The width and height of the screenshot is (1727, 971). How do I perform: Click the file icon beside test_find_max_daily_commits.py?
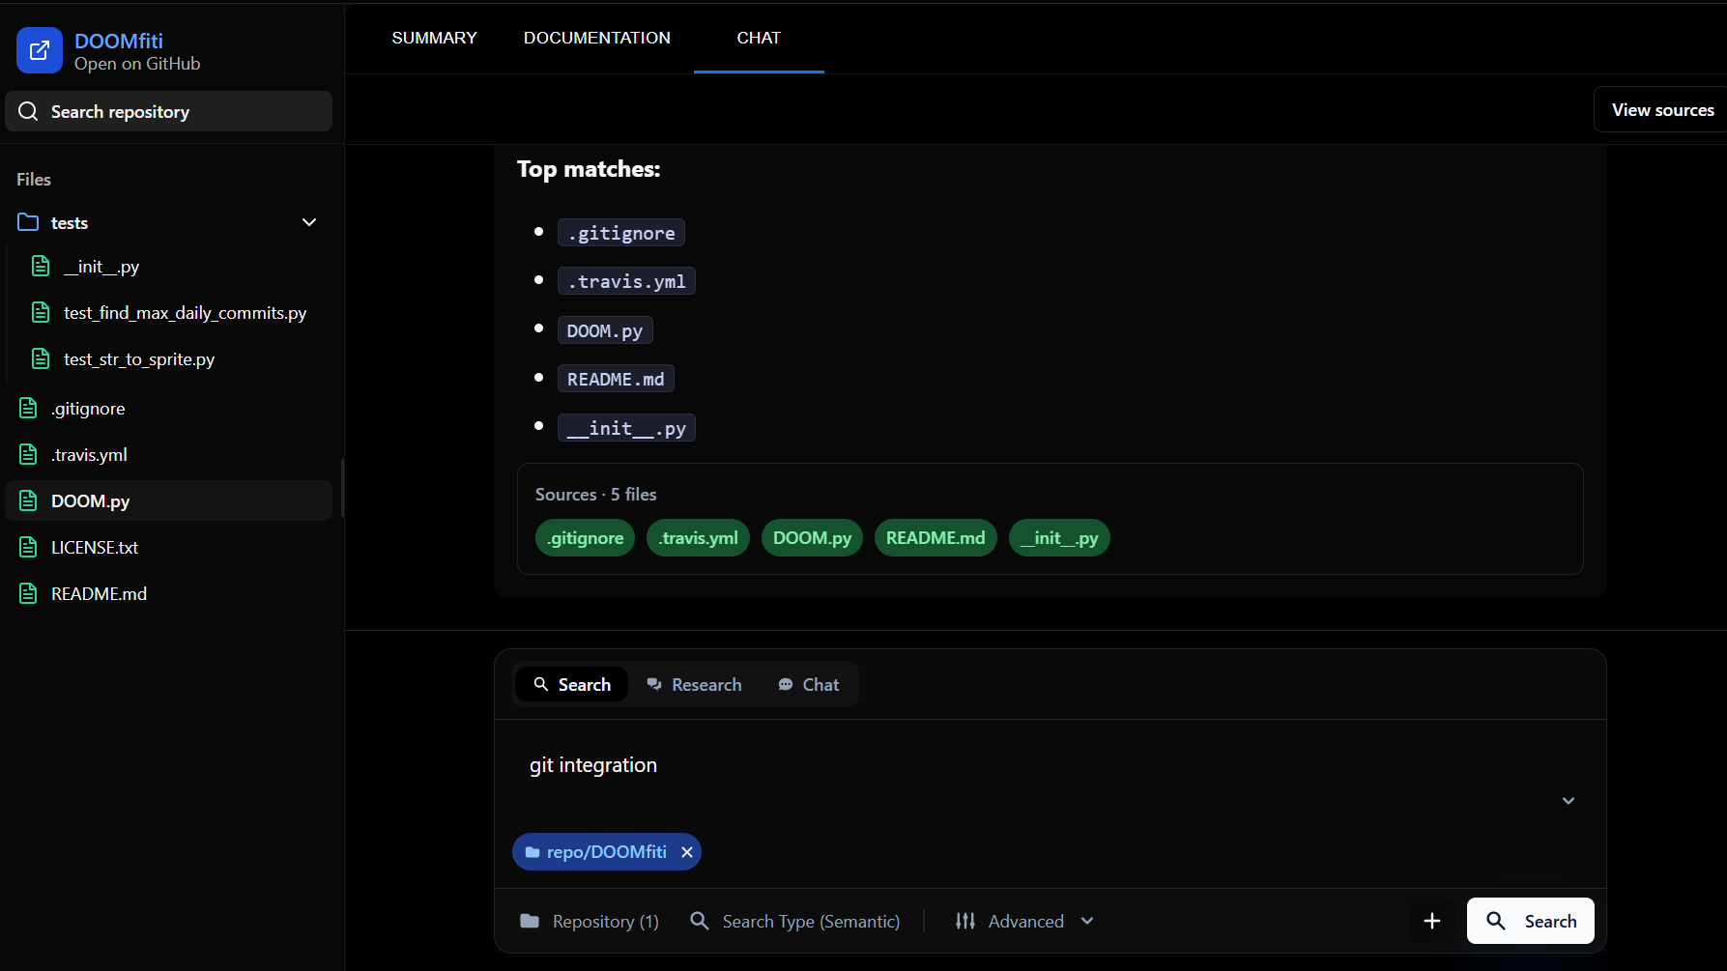click(x=41, y=312)
